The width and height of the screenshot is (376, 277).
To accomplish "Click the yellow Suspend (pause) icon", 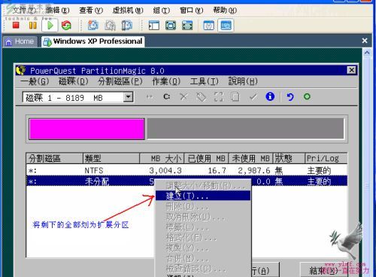I will [x=32, y=25].
